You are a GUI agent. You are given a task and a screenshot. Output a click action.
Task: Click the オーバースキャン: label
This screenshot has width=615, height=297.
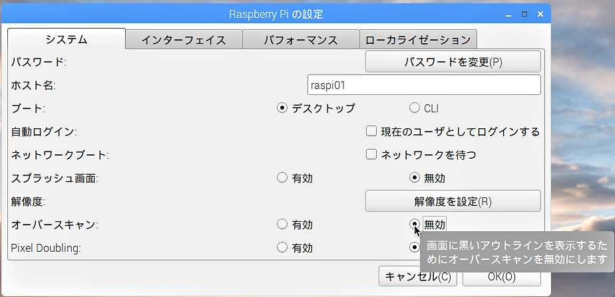tap(55, 225)
